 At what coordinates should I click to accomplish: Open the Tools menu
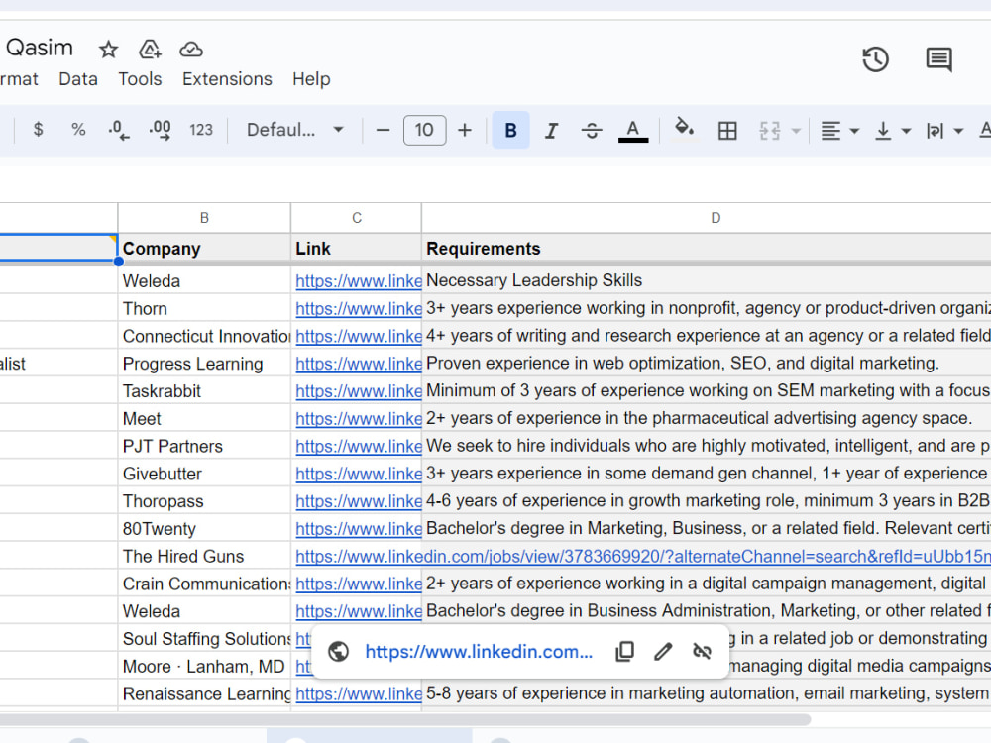coord(140,79)
